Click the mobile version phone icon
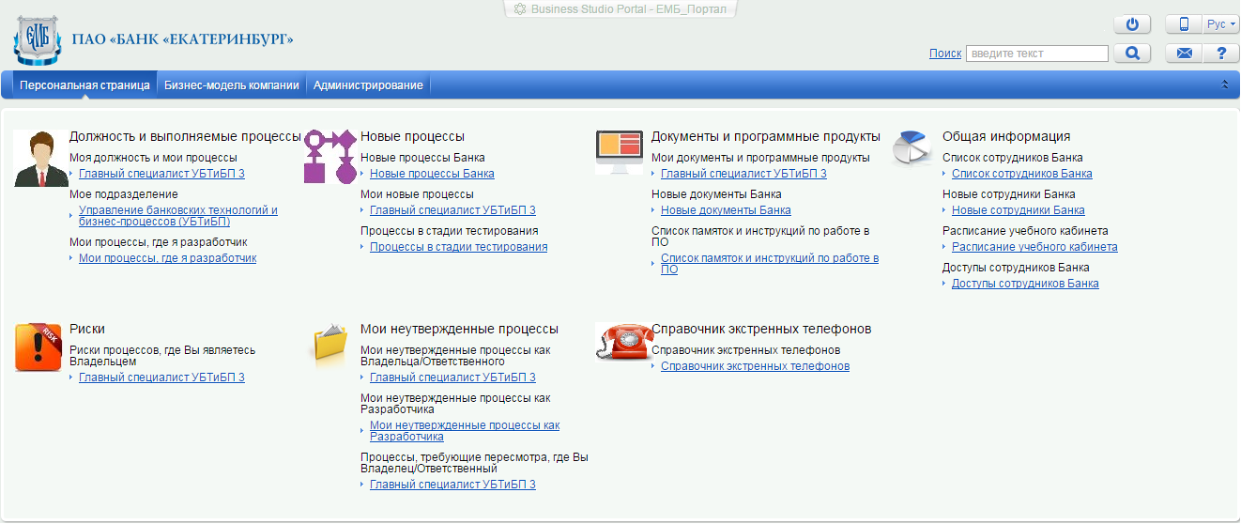Image resolution: width=1241 pixels, height=524 pixels. 1184,24
